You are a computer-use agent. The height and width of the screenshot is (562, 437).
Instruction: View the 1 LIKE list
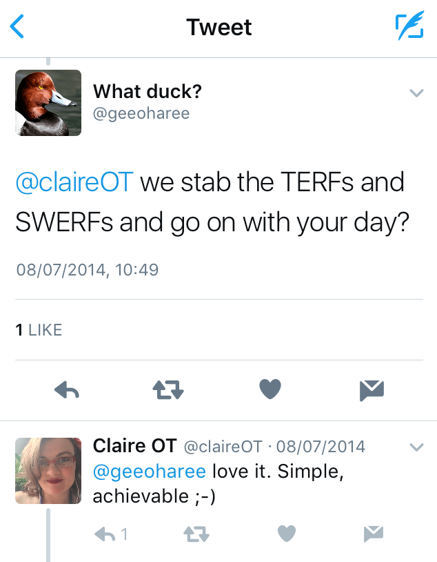coord(39,330)
